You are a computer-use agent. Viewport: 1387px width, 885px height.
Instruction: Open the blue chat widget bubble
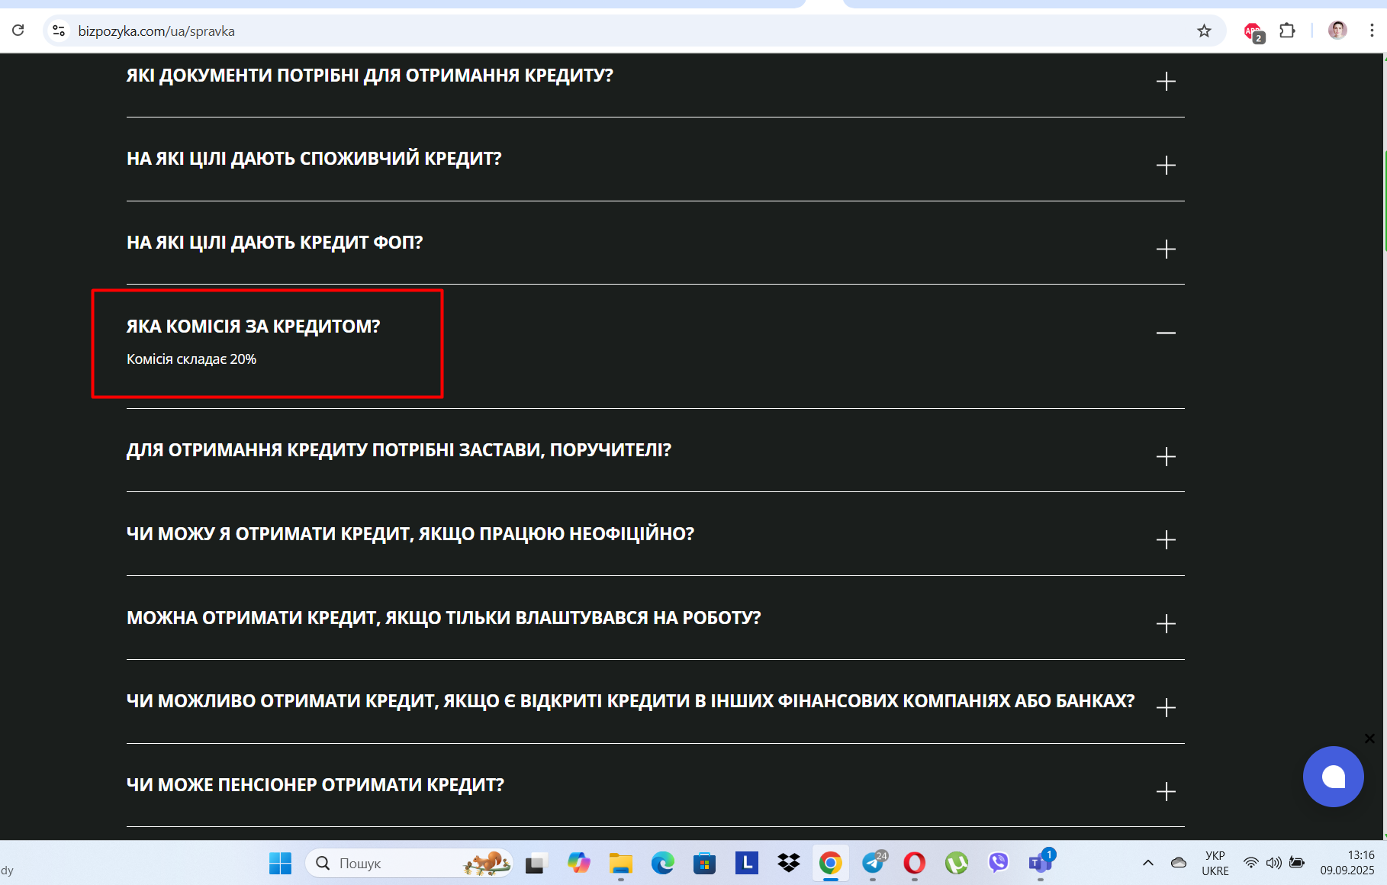point(1333,777)
